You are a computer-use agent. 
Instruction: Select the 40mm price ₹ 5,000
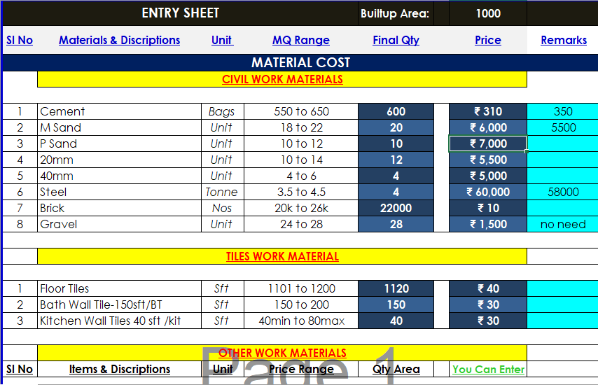point(488,176)
